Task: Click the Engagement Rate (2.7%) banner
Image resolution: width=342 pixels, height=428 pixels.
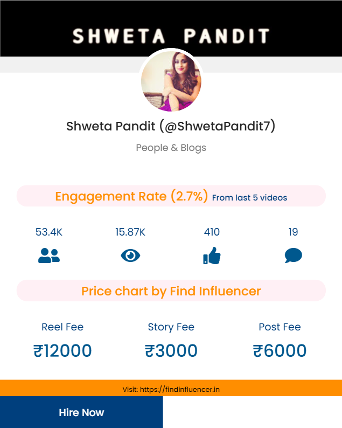Action: tap(132, 196)
